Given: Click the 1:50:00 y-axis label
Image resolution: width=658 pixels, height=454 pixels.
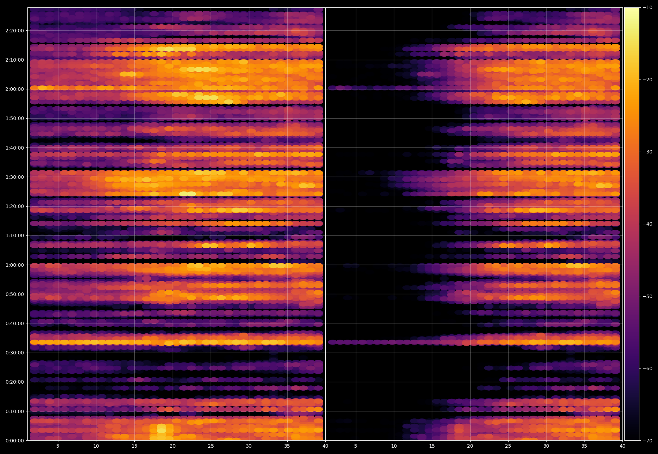Looking at the screenshot, I should pos(15,118).
